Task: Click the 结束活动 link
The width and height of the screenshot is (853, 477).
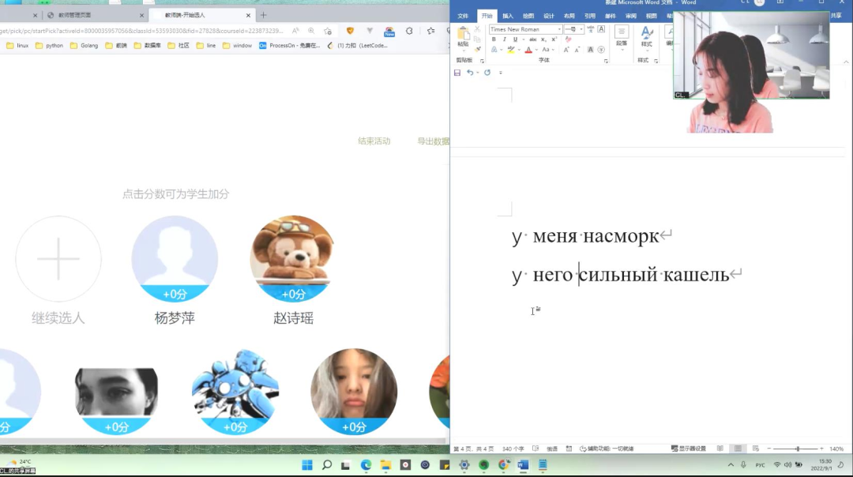Action: [x=374, y=141]
